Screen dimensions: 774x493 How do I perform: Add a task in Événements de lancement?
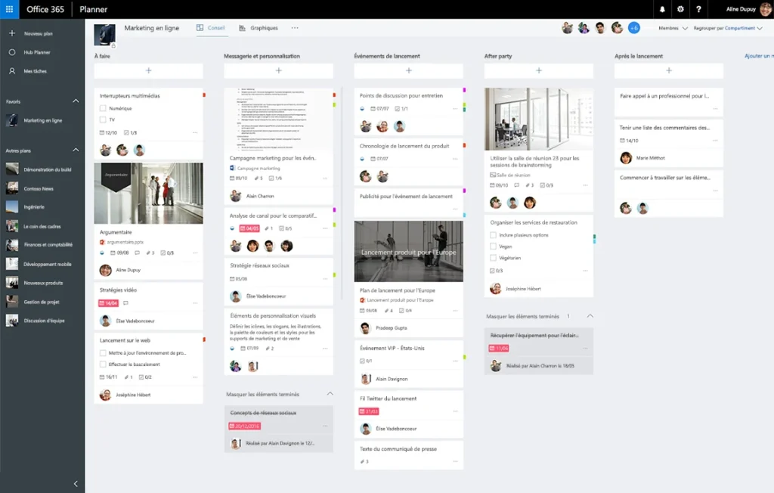pyautogui.click(x=409, y=70)
